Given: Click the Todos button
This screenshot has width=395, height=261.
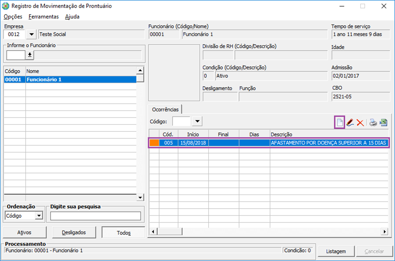Looking at the screenshot, I should pos(123,232).
